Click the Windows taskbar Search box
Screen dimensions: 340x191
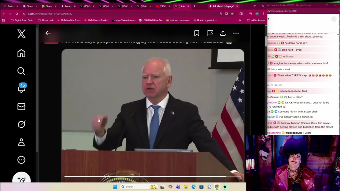coord(139,187)
